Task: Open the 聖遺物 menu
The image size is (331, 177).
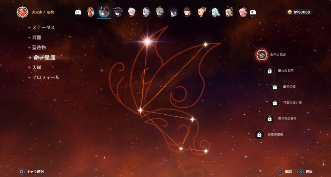Action: click(x=39, y=47)
